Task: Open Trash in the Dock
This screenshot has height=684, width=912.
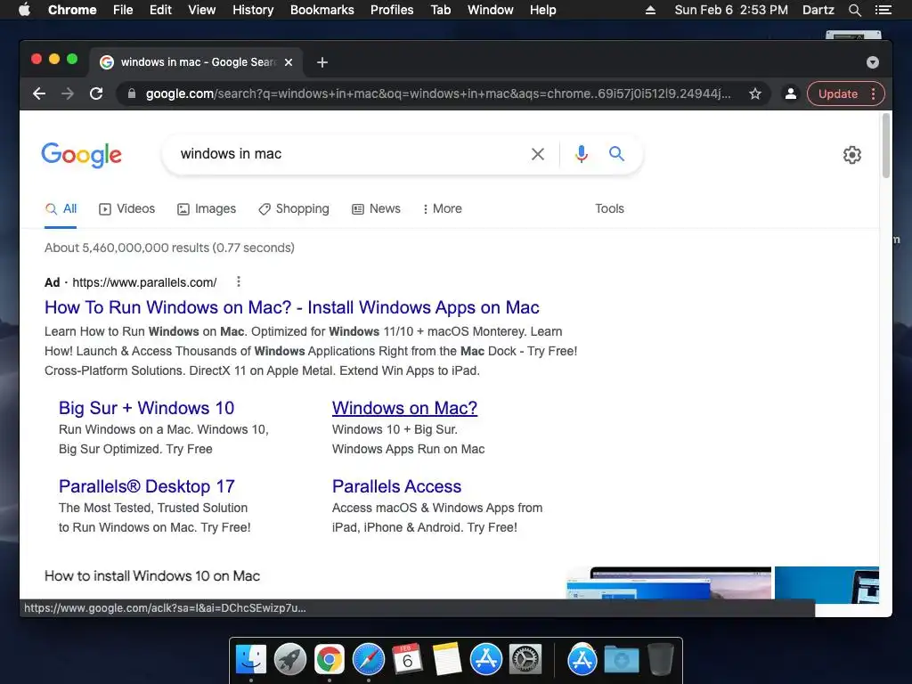Action: (x=660, y=660)
